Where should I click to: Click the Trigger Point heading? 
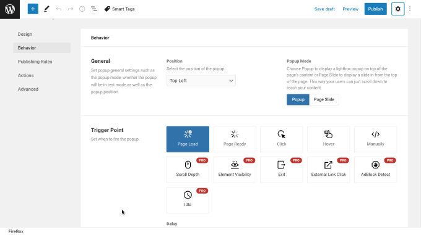click(107, 130)
